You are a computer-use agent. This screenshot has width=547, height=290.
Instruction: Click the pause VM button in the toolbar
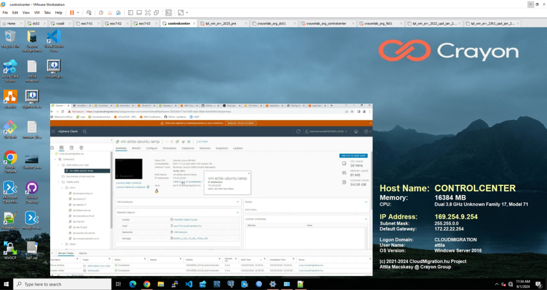72,12
